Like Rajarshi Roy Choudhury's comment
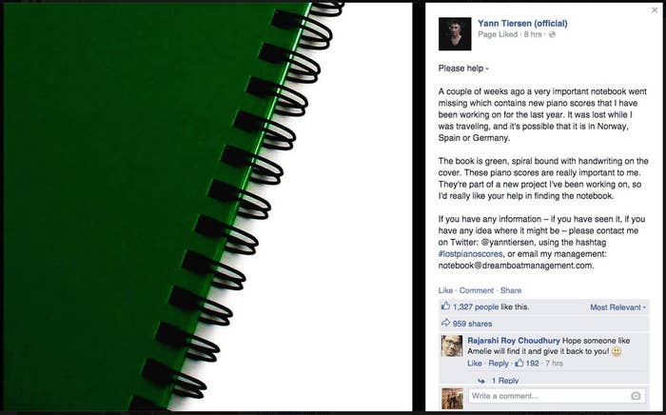The image size is (666, 415). [475, 364]
